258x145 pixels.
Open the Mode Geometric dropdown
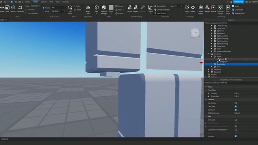click(x=35, y=6)
